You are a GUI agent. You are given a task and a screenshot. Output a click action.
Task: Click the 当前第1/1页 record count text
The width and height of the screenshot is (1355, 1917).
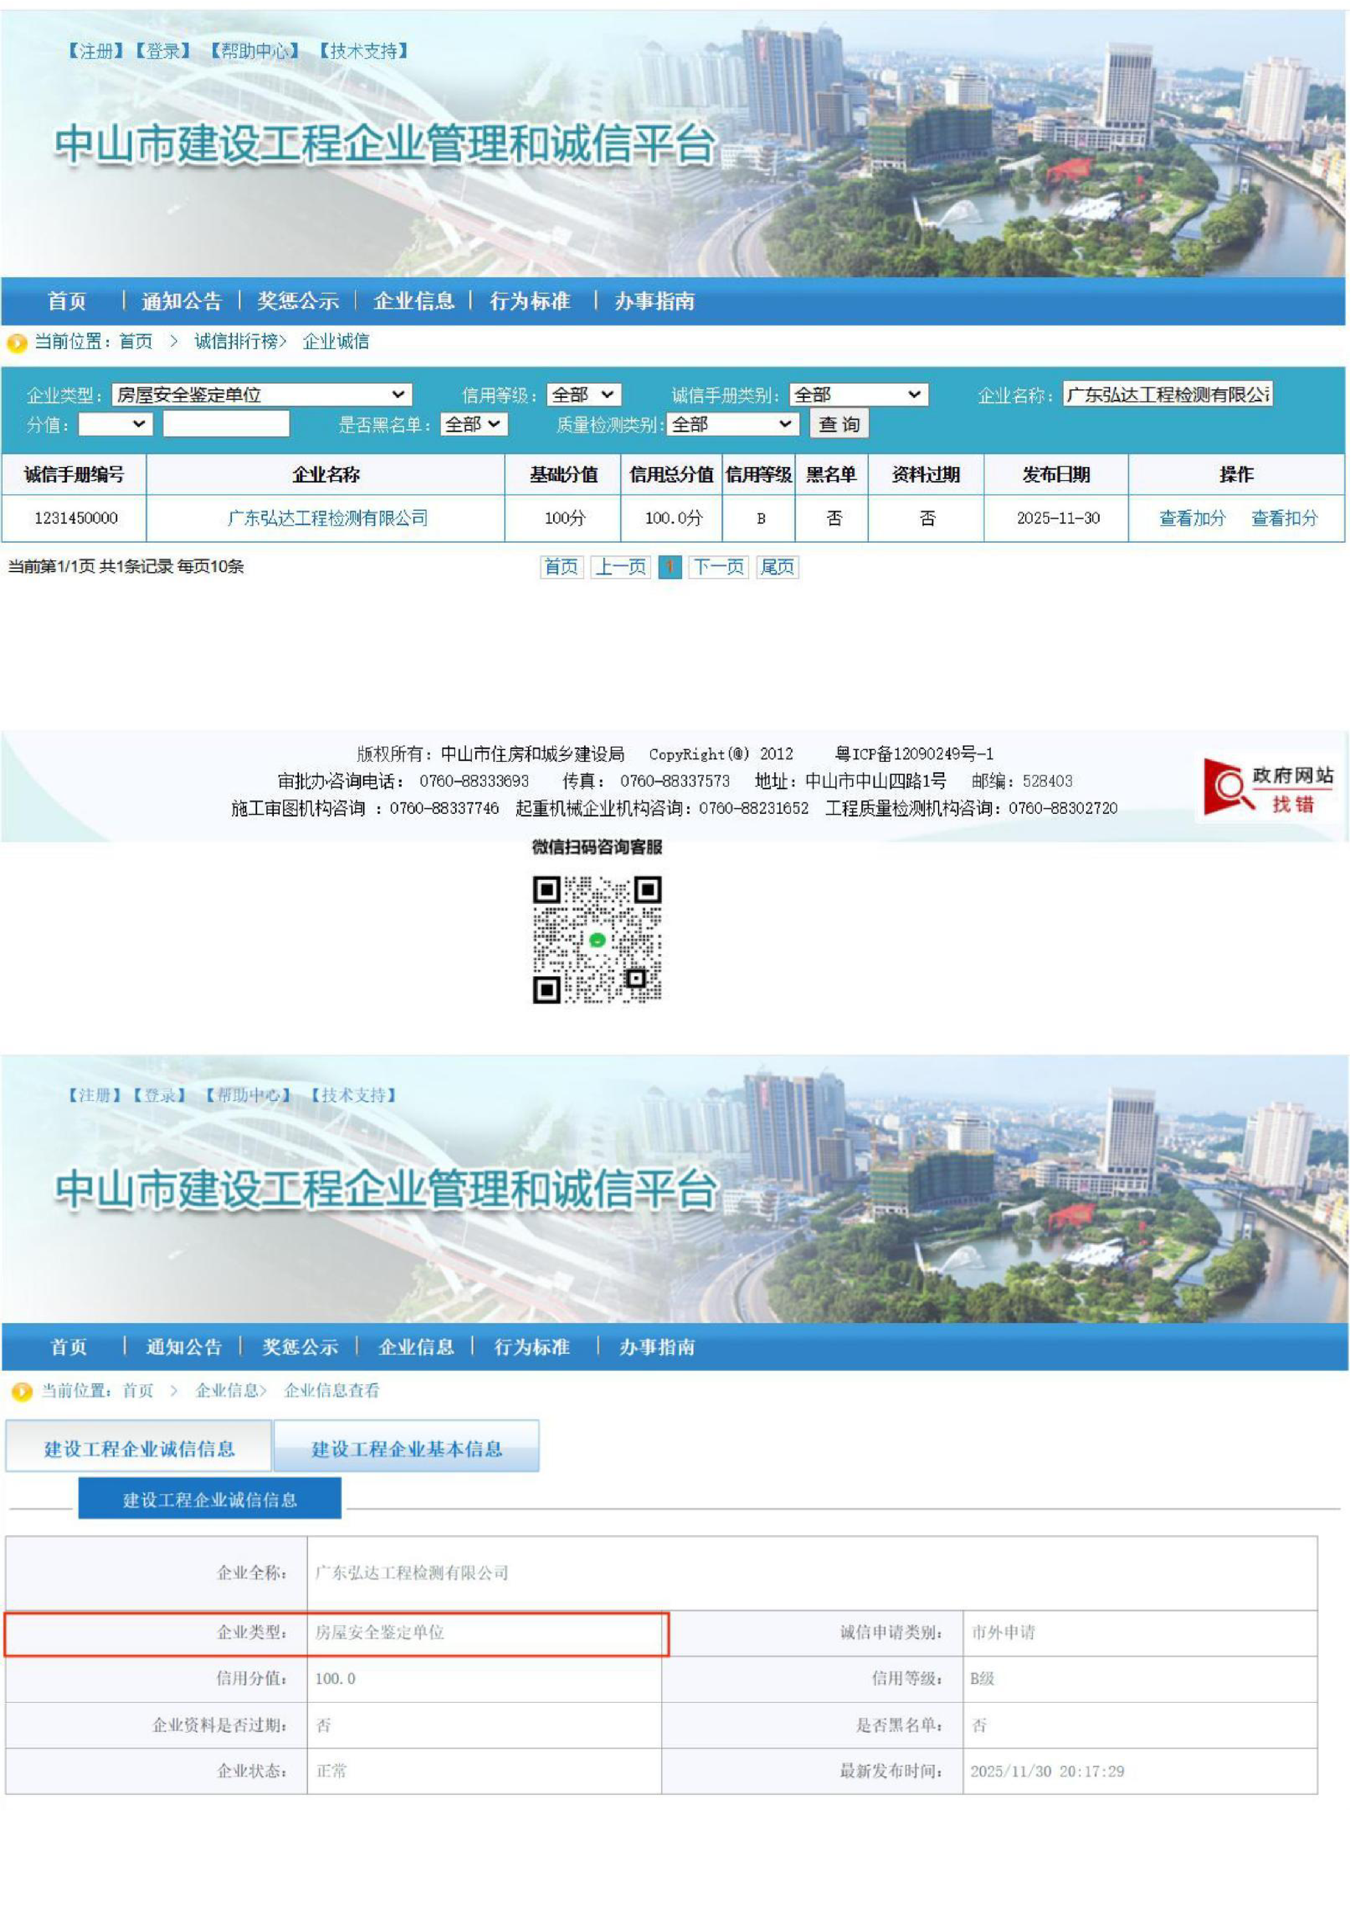point(126,567)
